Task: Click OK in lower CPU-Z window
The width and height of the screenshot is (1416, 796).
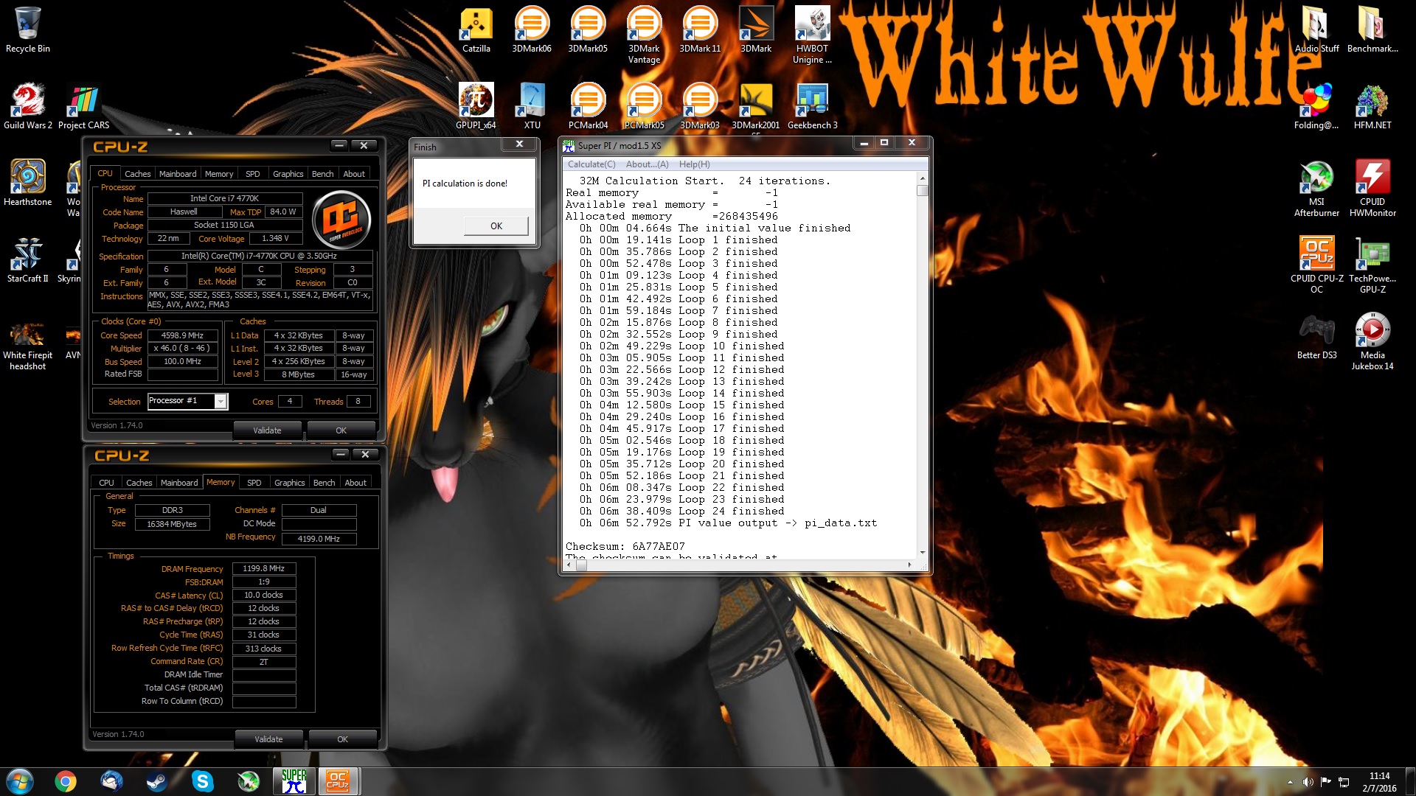Action: point(342,739)
